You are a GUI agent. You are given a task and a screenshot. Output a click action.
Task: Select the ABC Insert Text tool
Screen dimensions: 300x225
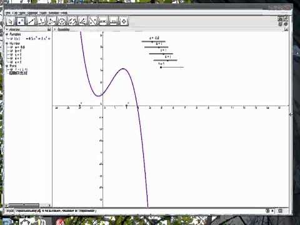click(103, 21)
